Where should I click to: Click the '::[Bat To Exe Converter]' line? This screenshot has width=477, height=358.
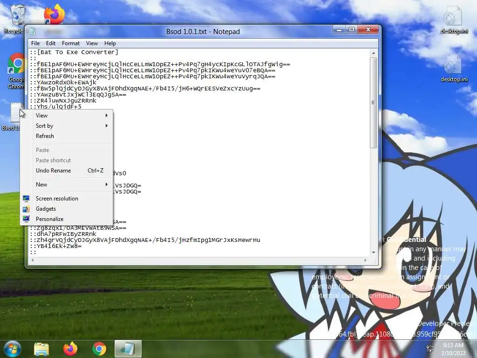click(x=74, y=52)
